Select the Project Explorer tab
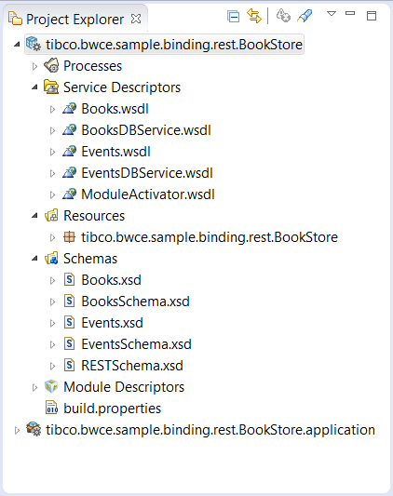393x496 pixels. 75,19
